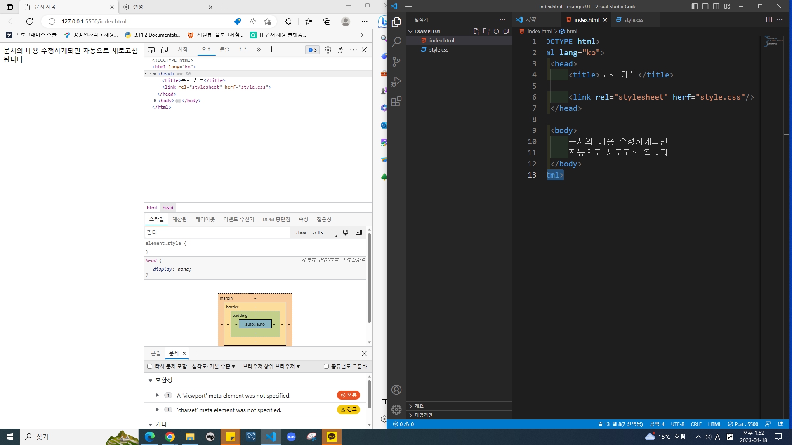Switch to style.css editor tab
The width and height of the screenshot is (792, 445).
pos(633,20)
